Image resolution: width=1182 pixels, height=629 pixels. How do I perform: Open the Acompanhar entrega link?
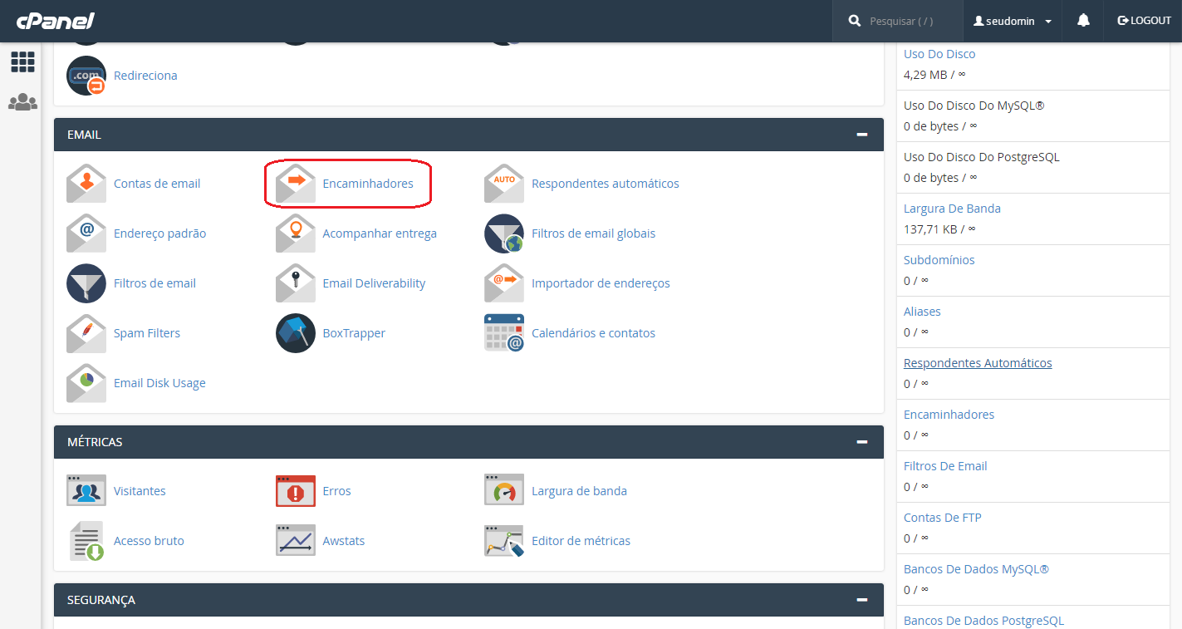380,233
